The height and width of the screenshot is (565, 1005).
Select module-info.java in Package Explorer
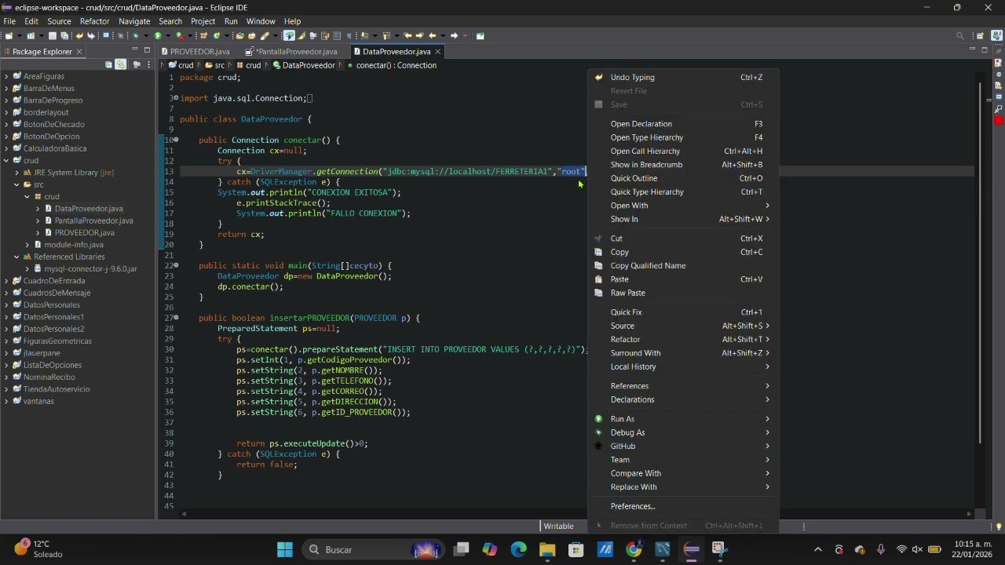tap(74, 245)
